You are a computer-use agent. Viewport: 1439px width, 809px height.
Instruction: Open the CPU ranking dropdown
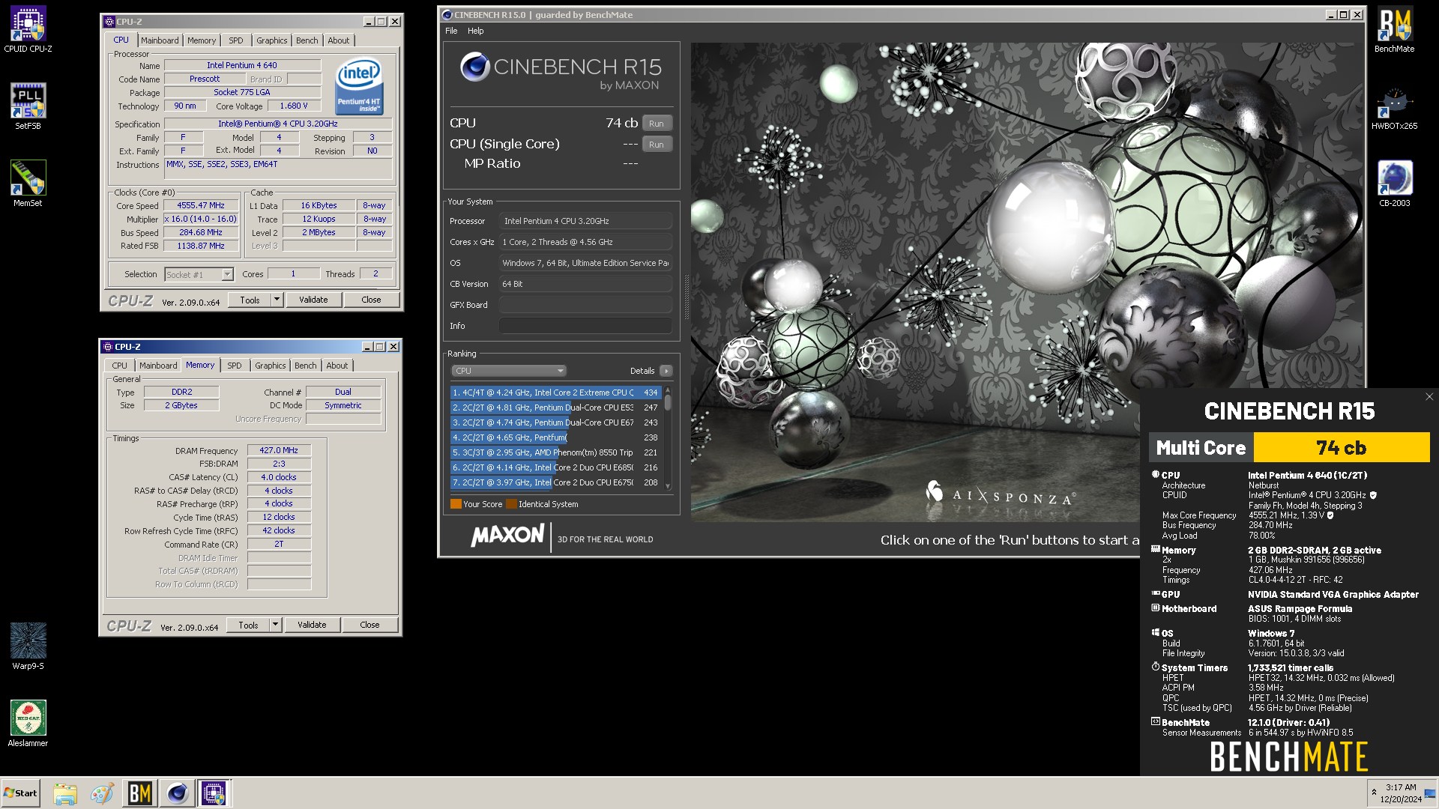[x=508, y=371]
